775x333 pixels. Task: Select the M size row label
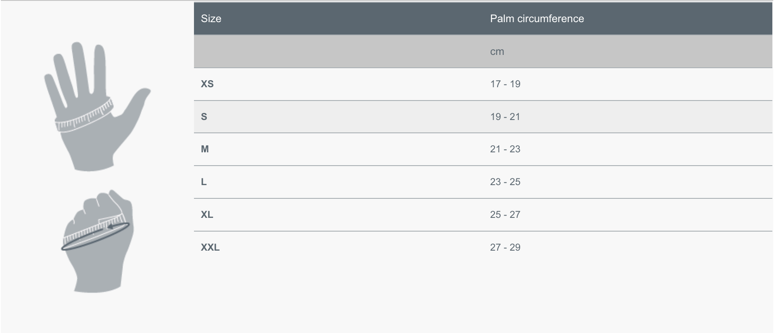(205, 149)
